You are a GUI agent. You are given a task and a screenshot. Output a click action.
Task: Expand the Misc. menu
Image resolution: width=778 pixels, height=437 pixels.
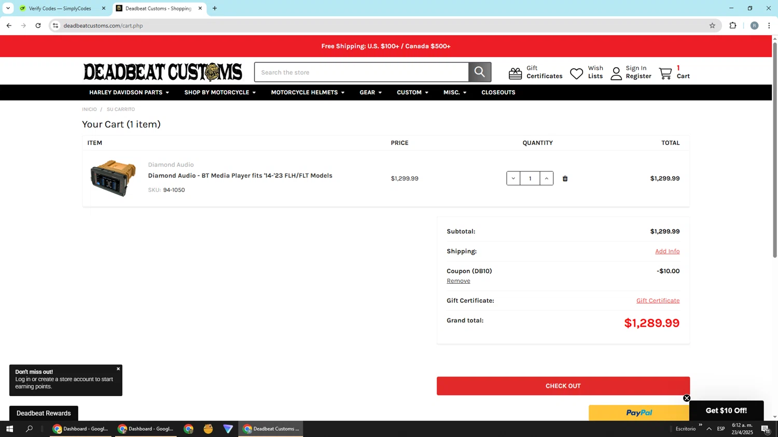click(455, 92)
